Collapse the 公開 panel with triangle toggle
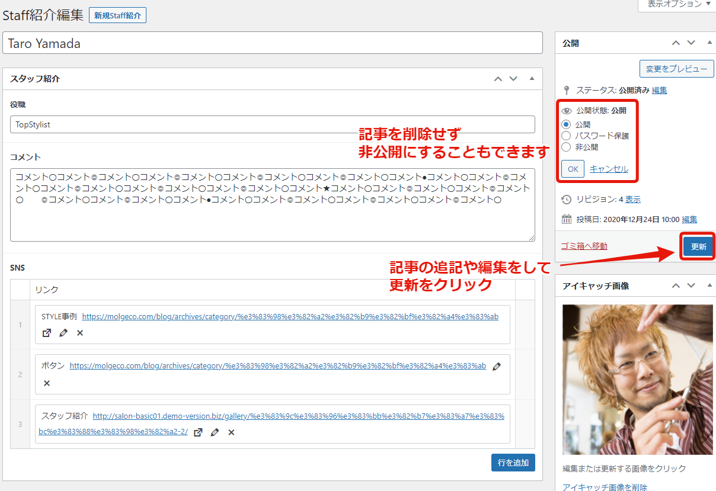The height and width of the screenshot is (491, 716). (709, 43)
